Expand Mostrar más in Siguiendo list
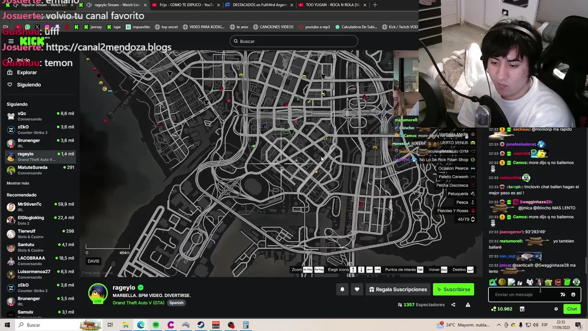 tap(18, 183)
